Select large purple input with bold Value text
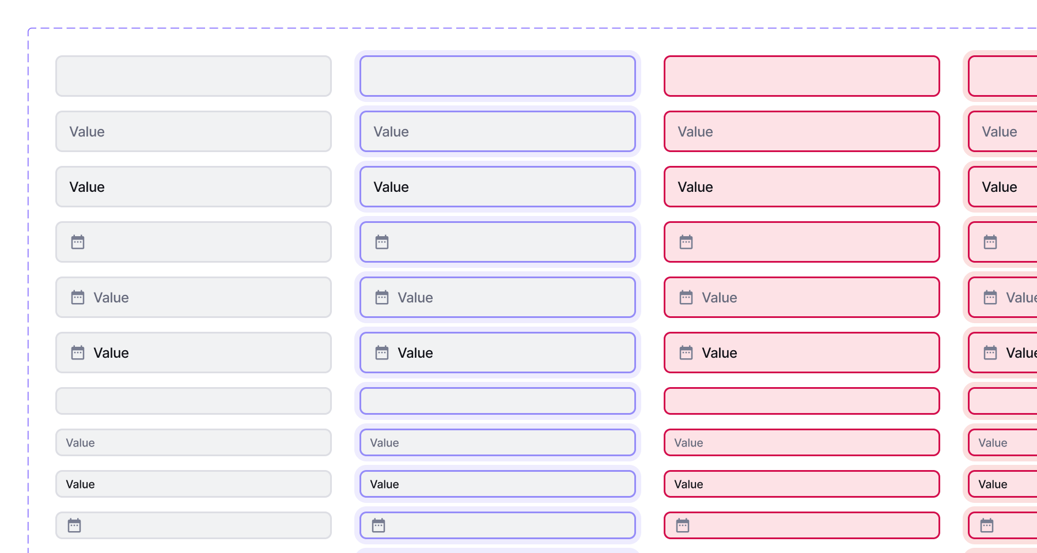 point(498,187)
